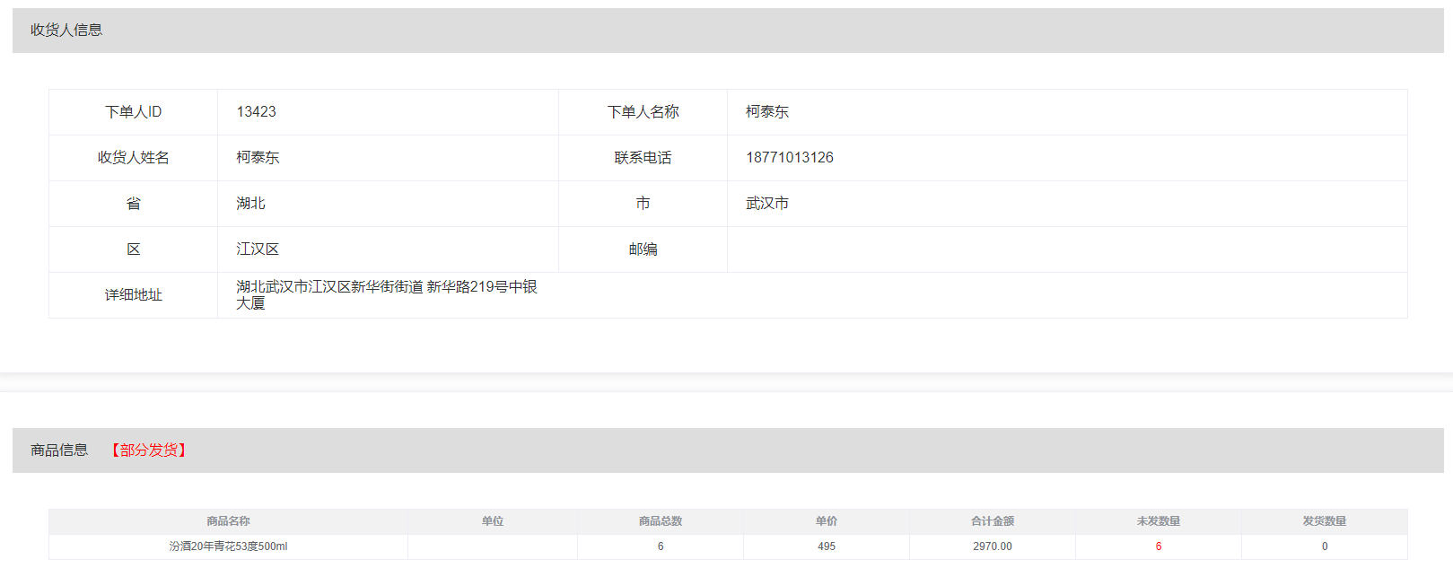1453x577 pixels.
Task: Click the 收货人信息 section header
Action: [x=66, y=30]
